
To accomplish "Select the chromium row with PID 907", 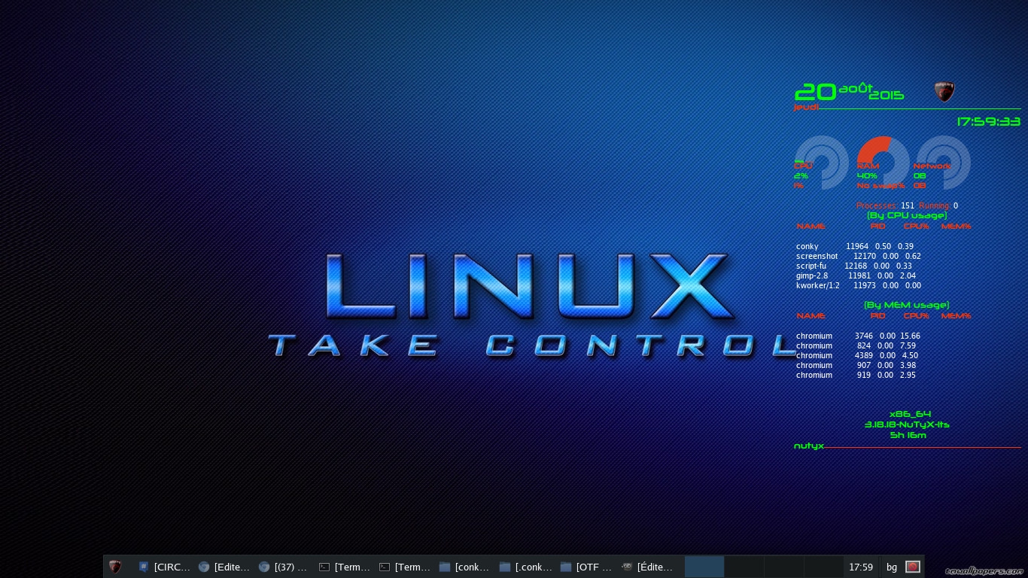I will click(856, 365).
